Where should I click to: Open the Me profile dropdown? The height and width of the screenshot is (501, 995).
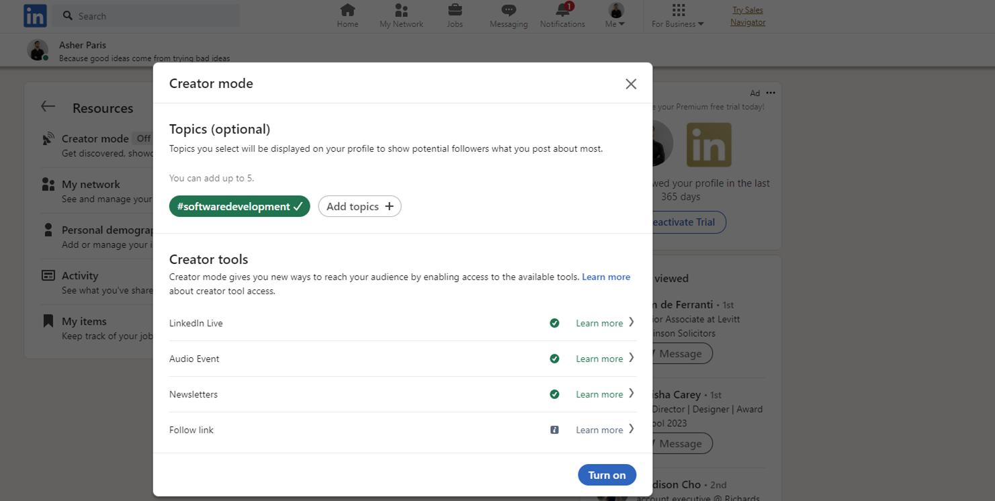tap(615, 15)
